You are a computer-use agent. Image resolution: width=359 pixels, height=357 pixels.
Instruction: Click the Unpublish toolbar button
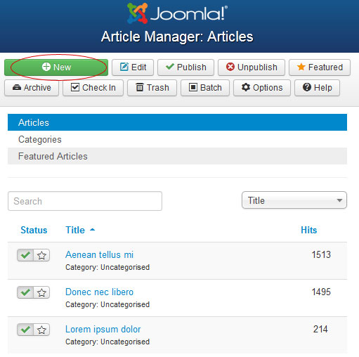[x=252, y=67]
